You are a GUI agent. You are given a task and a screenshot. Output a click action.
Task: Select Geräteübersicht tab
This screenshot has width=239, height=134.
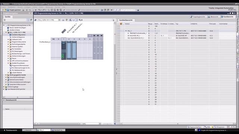click(126, 20)
